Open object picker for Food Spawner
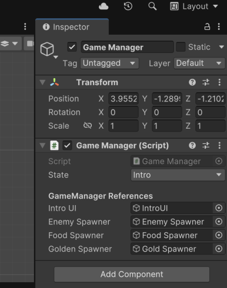 click(x=219, y=235)
